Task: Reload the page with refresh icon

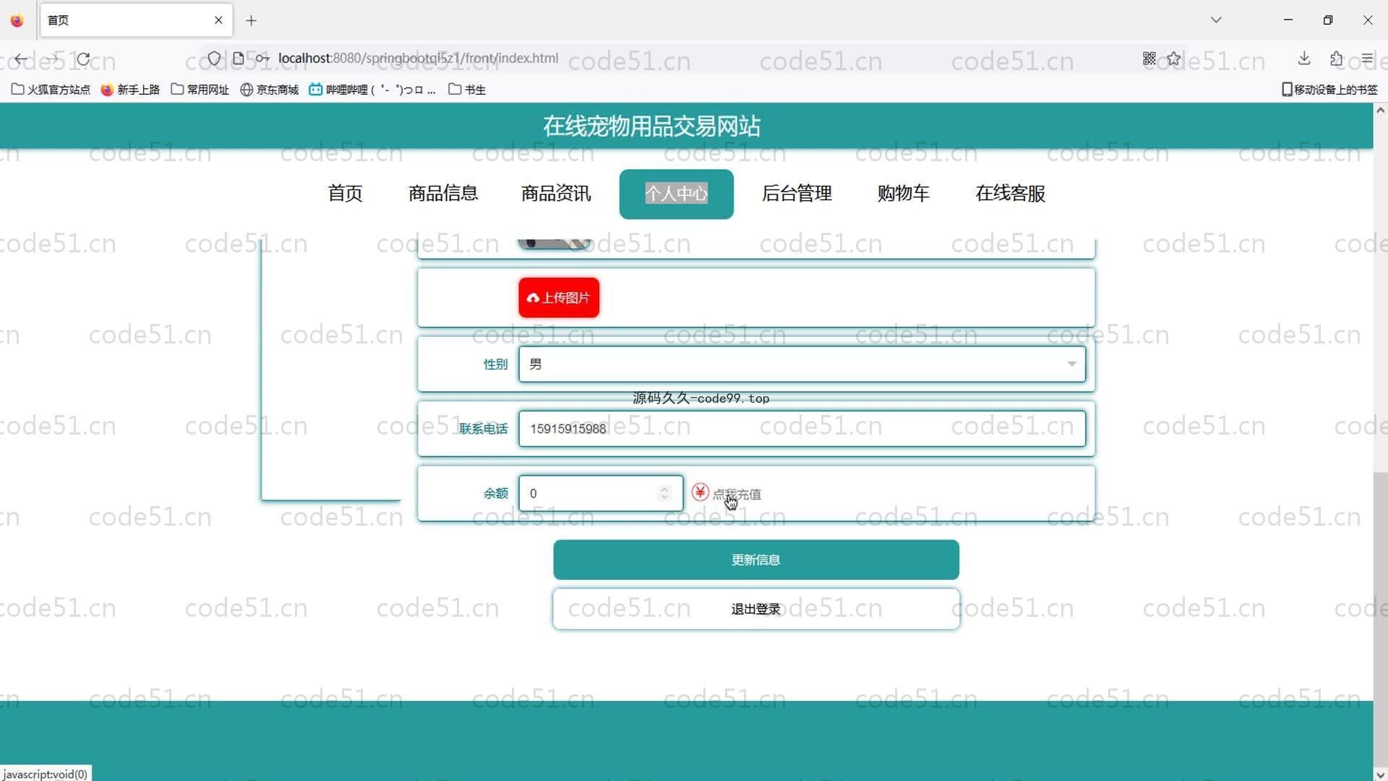Action: [83, 59]
